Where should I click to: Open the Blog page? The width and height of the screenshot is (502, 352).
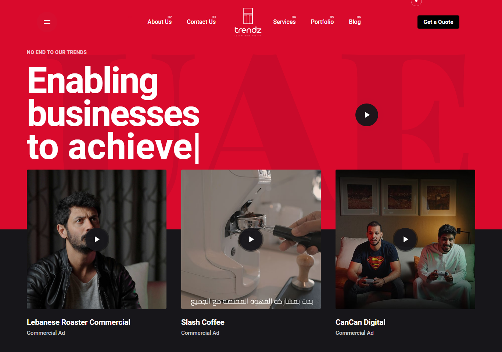coord(355,22)
